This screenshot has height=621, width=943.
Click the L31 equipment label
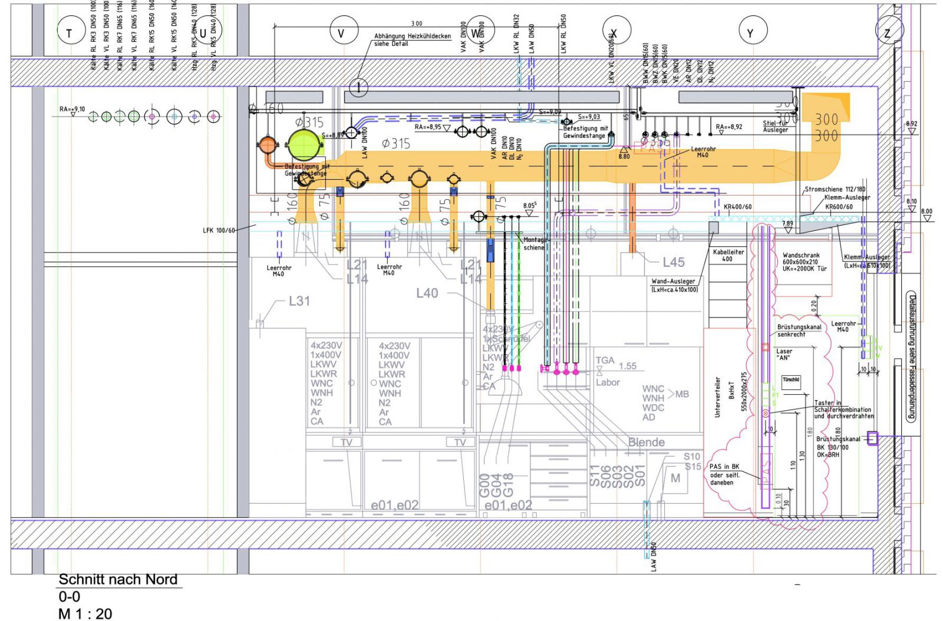(x=299, y=301)
